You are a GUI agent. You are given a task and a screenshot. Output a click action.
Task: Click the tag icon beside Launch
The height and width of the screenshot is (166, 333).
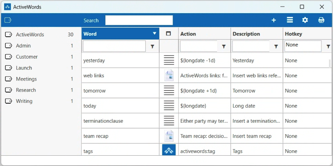(x=9, y=68)
